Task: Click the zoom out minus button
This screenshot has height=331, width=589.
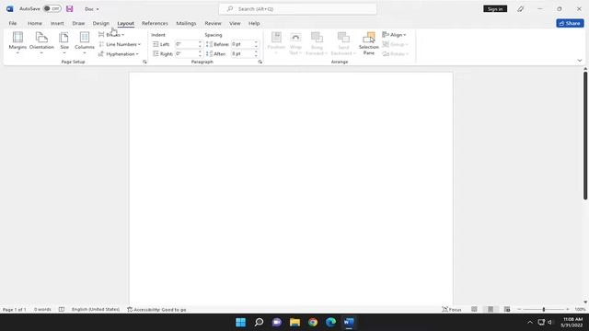Action: (519, 309)
